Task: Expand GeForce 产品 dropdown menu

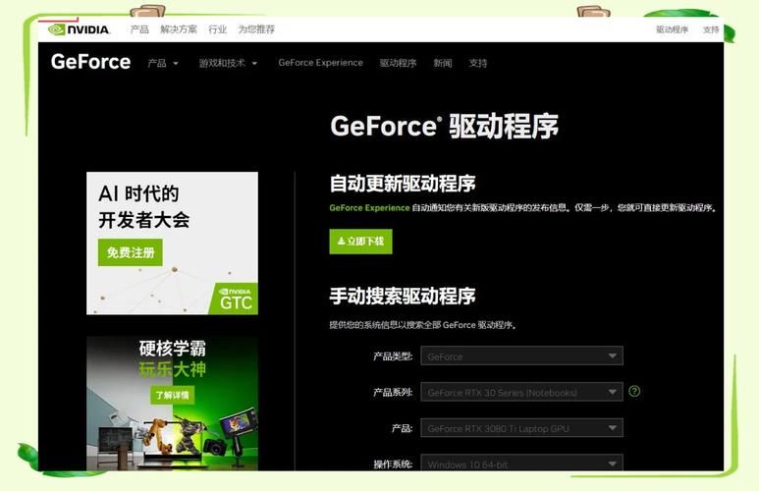Action: (163, 63)
